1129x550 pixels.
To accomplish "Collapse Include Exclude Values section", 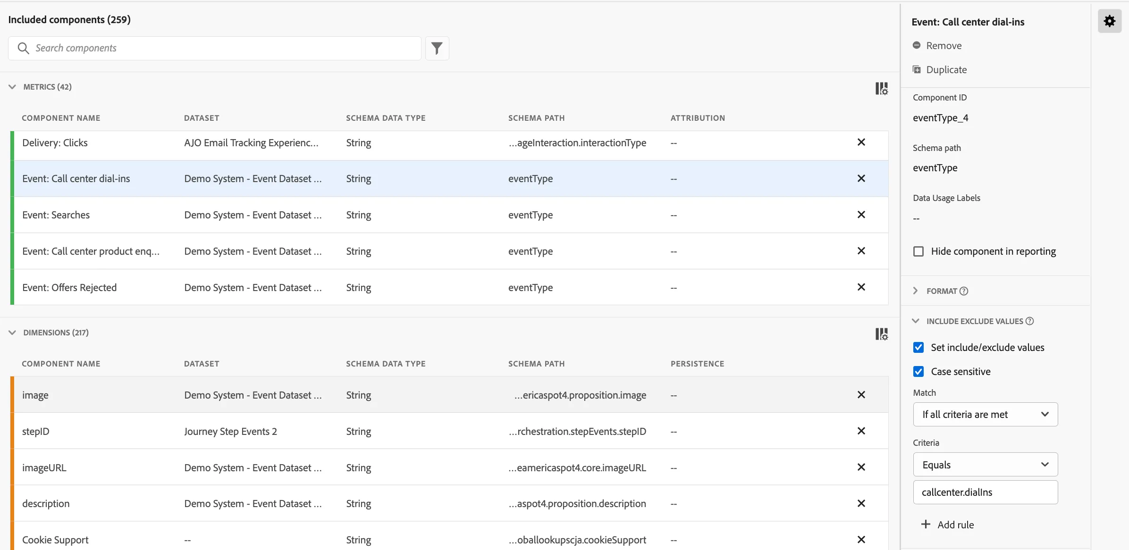I will pos(915,321).
